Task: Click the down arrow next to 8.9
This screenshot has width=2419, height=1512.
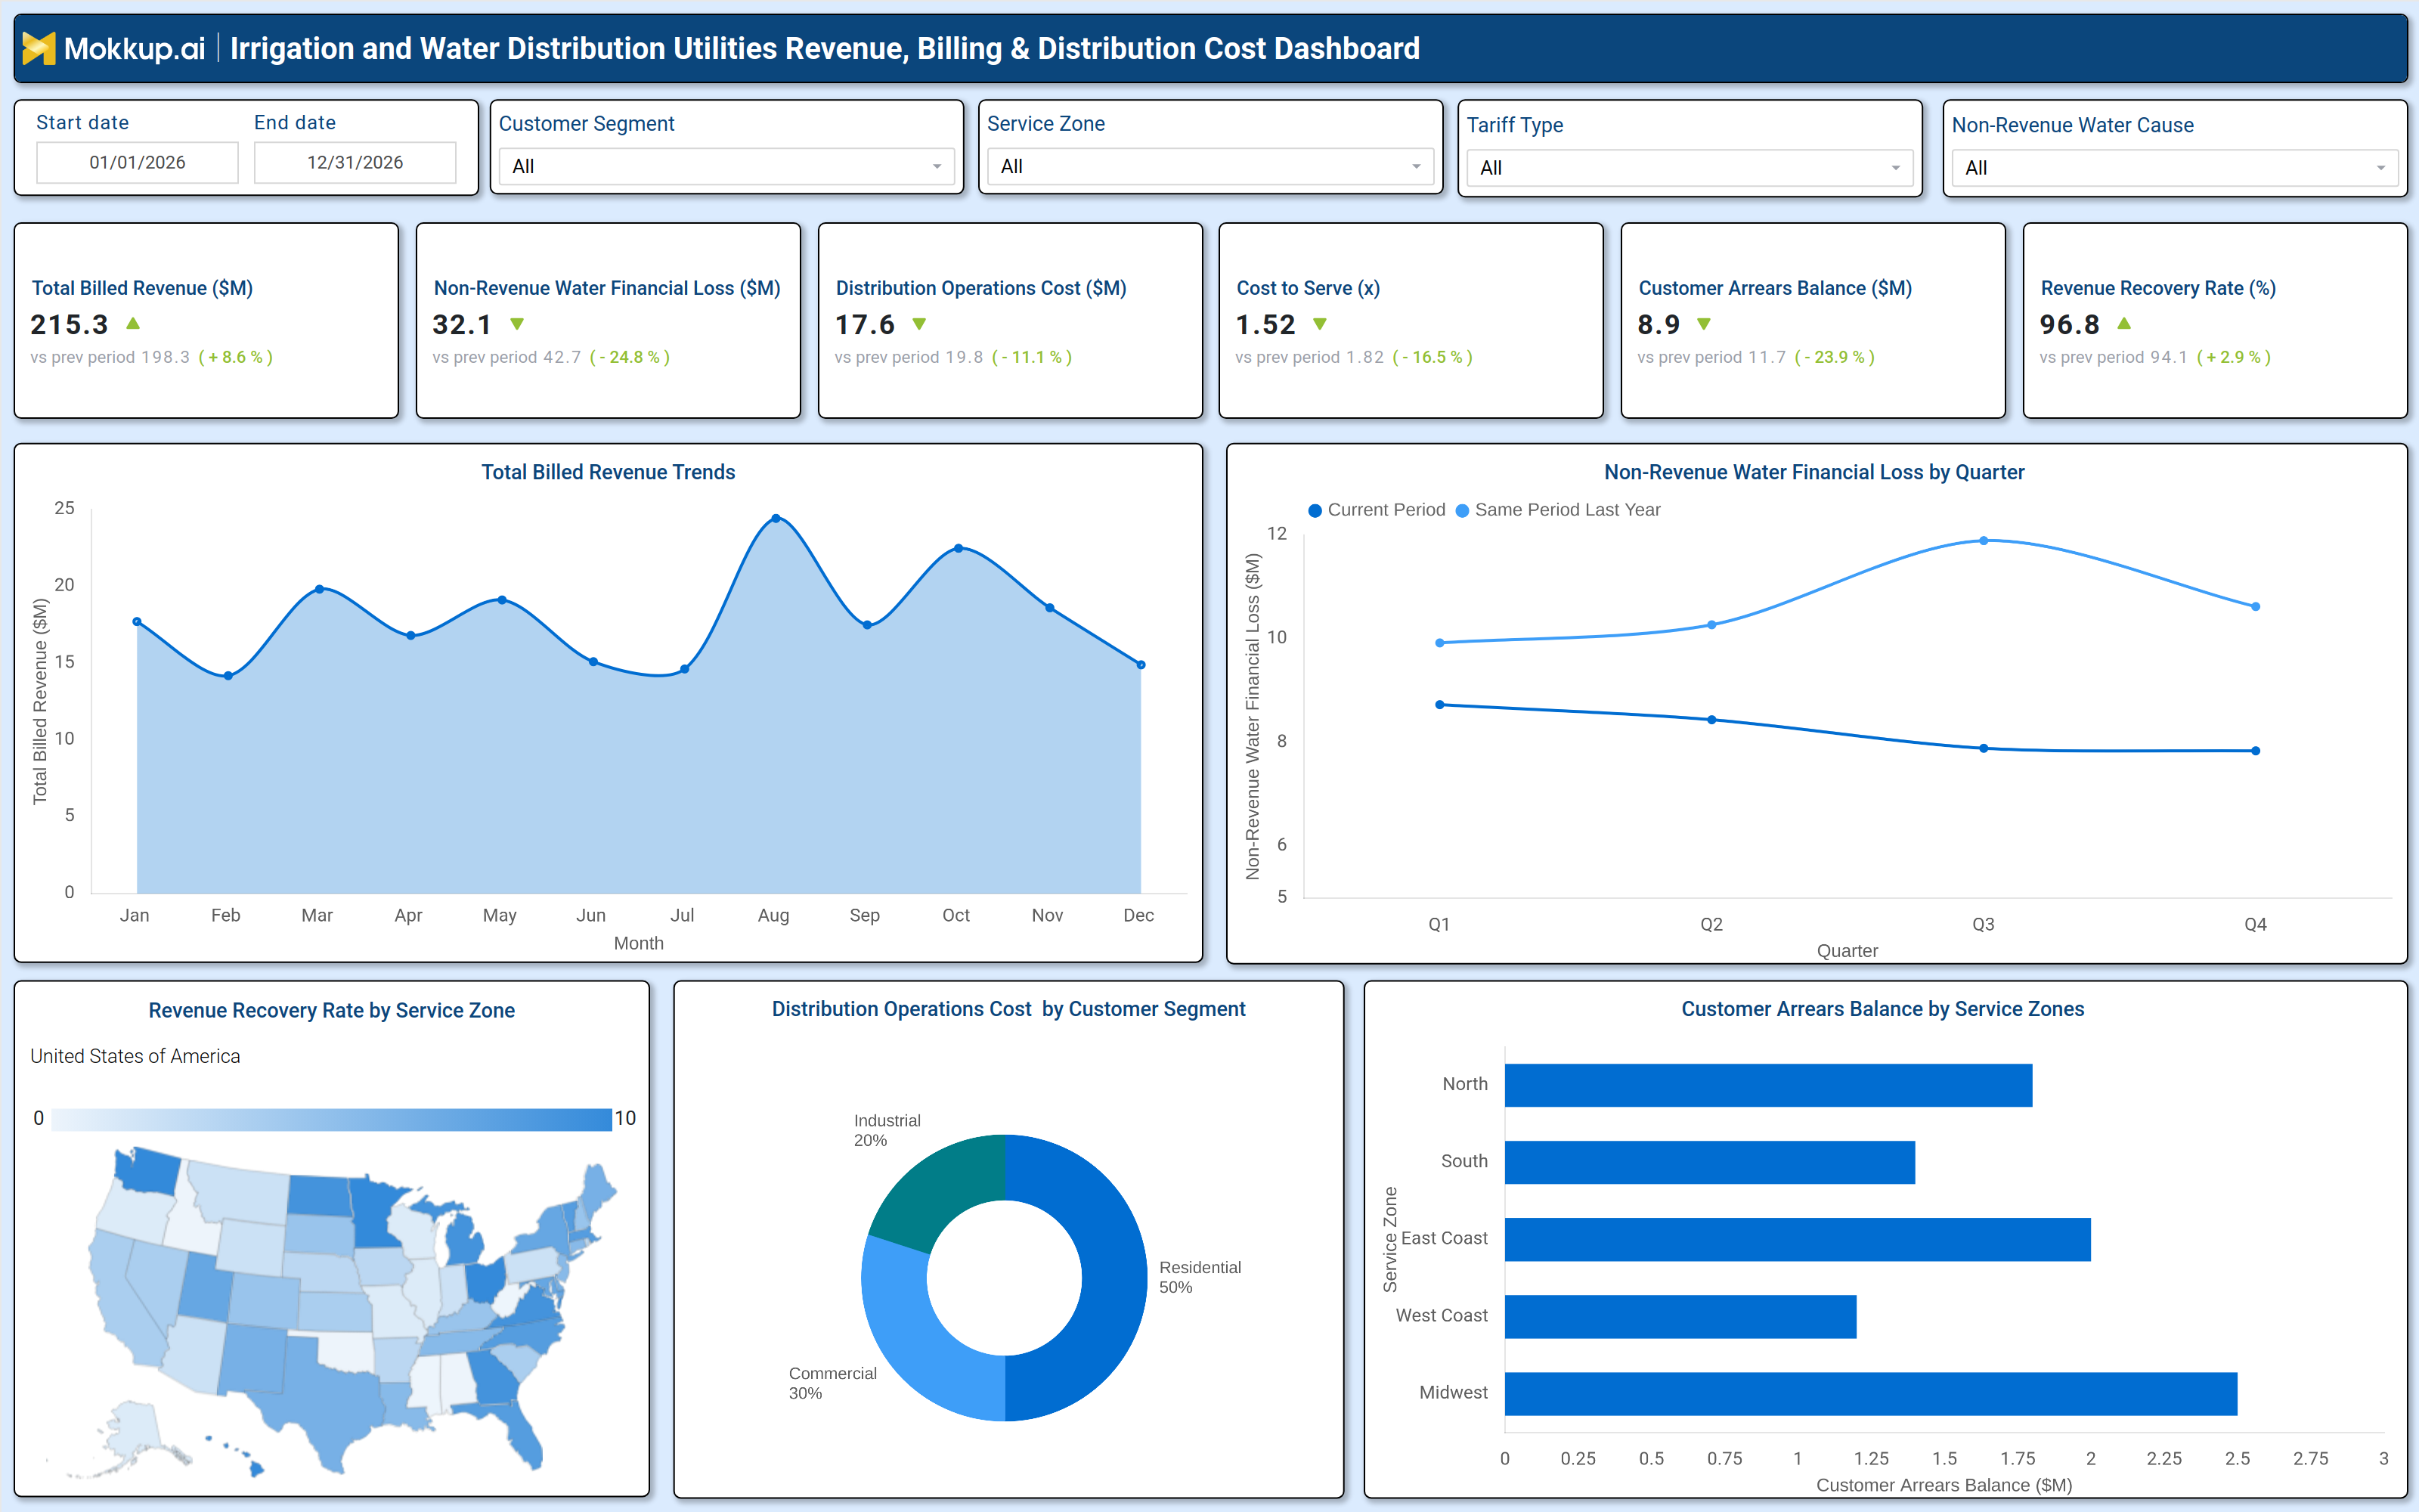Action: coord(1705,324)
